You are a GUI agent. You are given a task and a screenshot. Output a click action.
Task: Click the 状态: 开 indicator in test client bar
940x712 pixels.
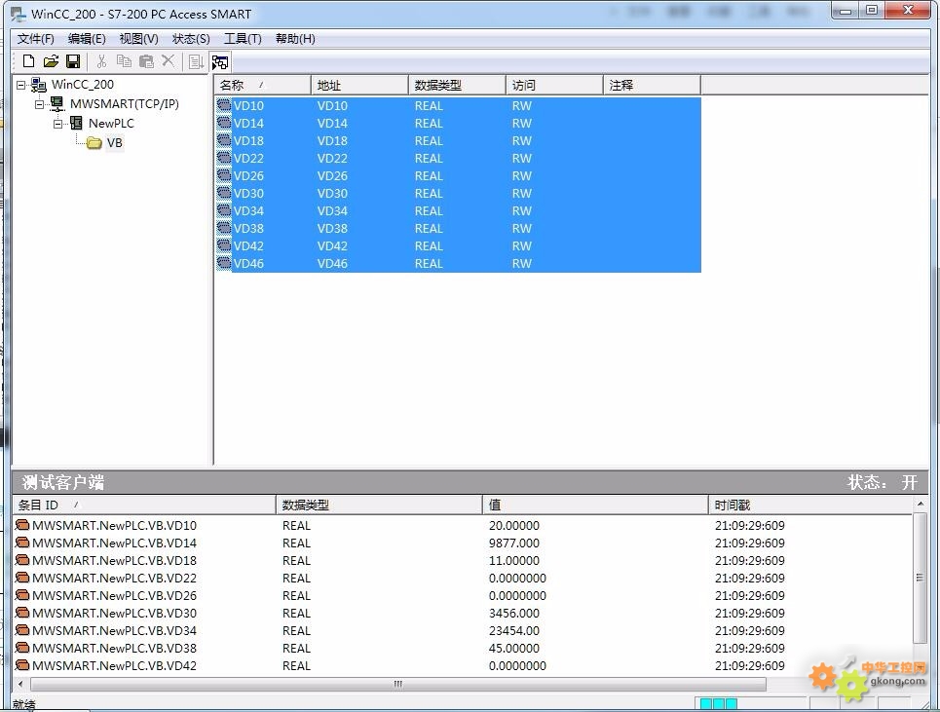click(x=883, y=482)
